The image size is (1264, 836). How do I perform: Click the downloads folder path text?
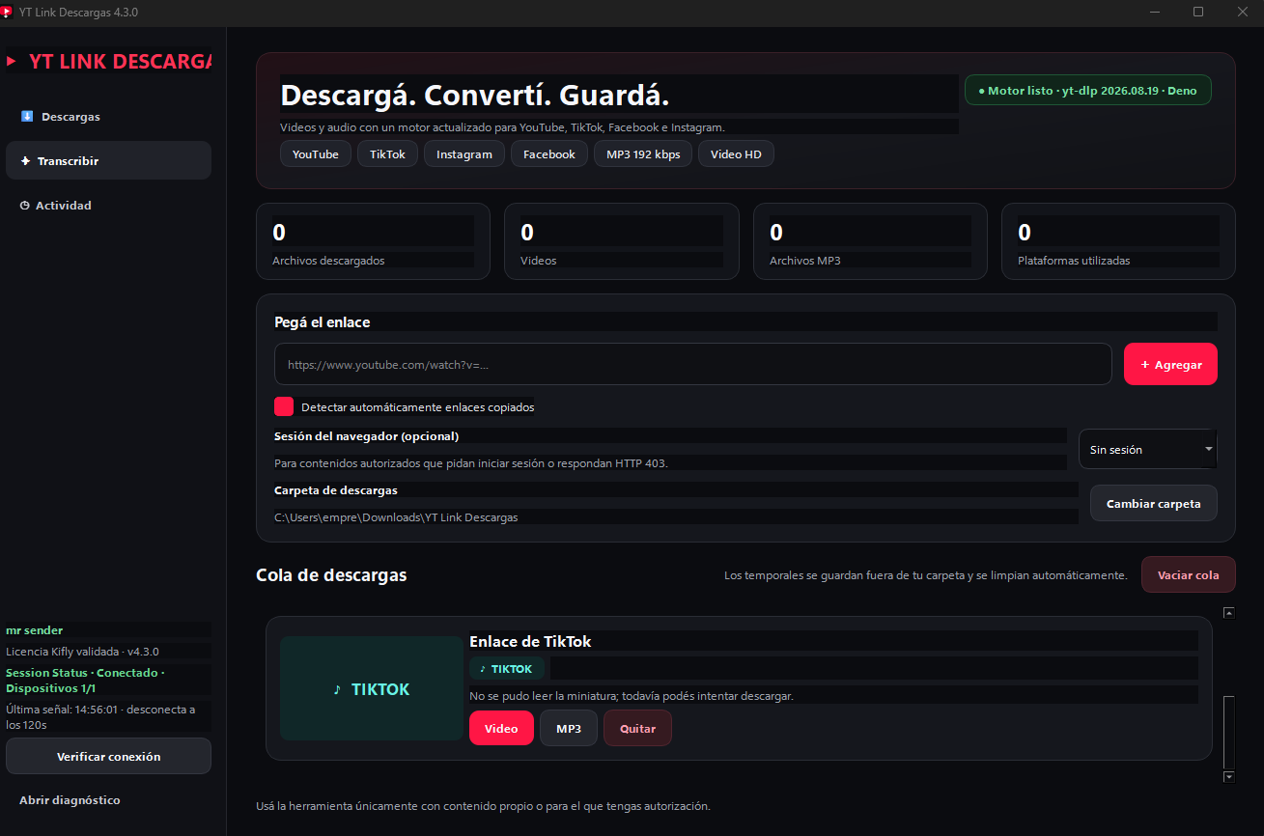396,517
